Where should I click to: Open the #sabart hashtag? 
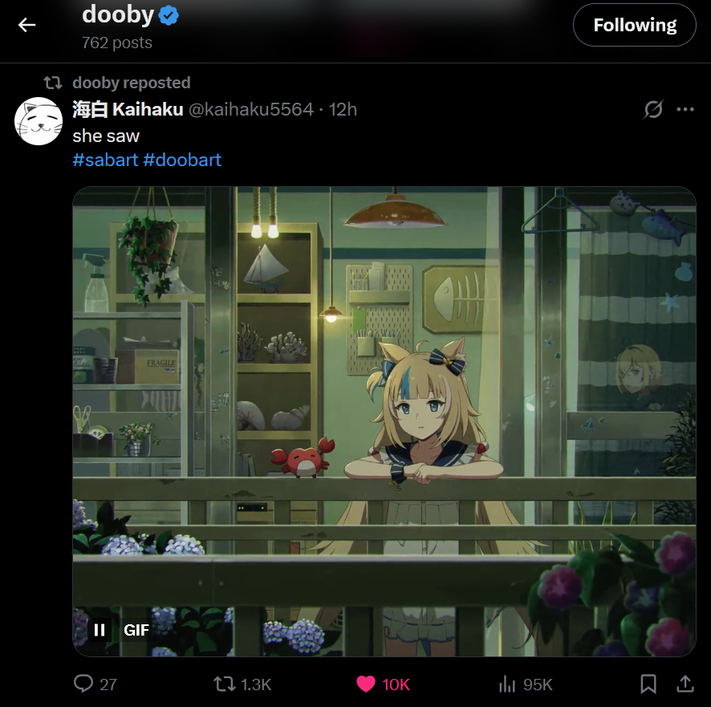105,160
